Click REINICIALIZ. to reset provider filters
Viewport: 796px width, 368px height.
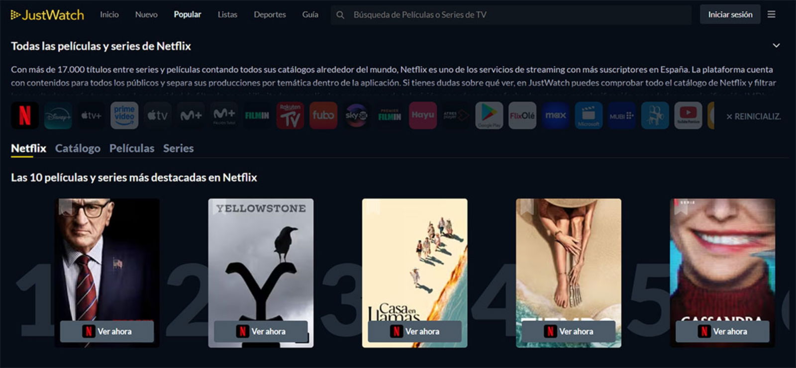coord(753,116)
